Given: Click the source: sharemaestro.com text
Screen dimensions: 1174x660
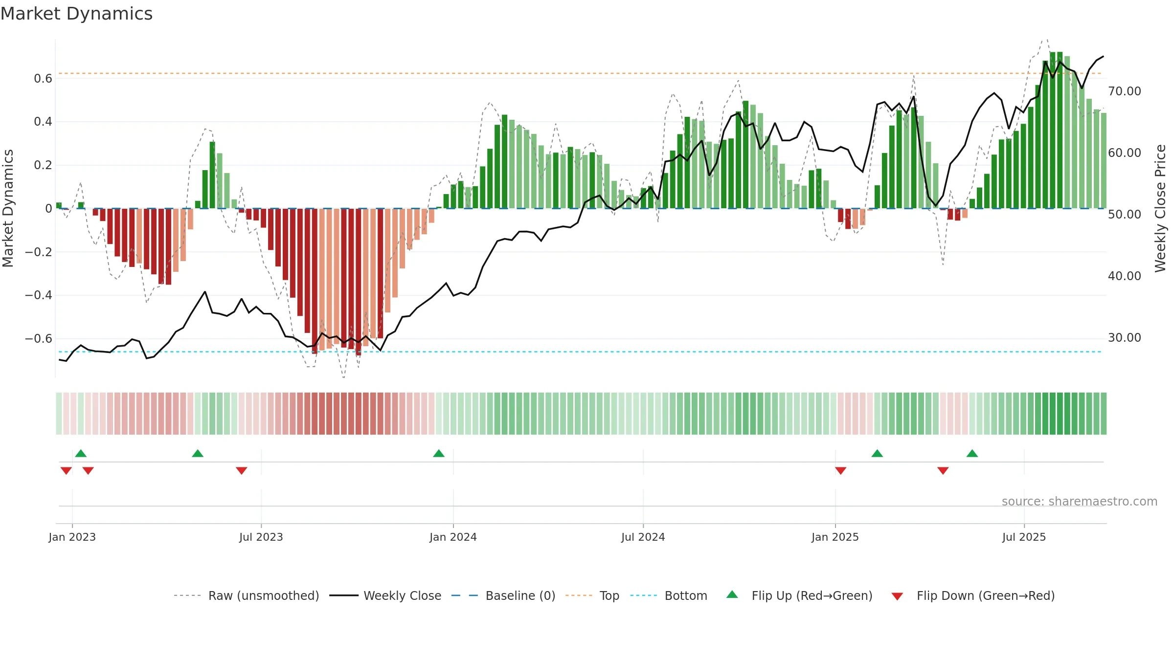Looking at the screenshot, I should tap(1080, 502).
